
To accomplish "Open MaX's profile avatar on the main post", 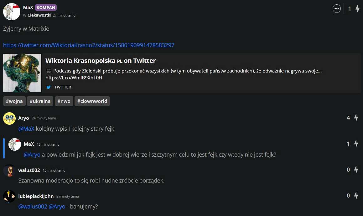I will (x=12, y=12).
